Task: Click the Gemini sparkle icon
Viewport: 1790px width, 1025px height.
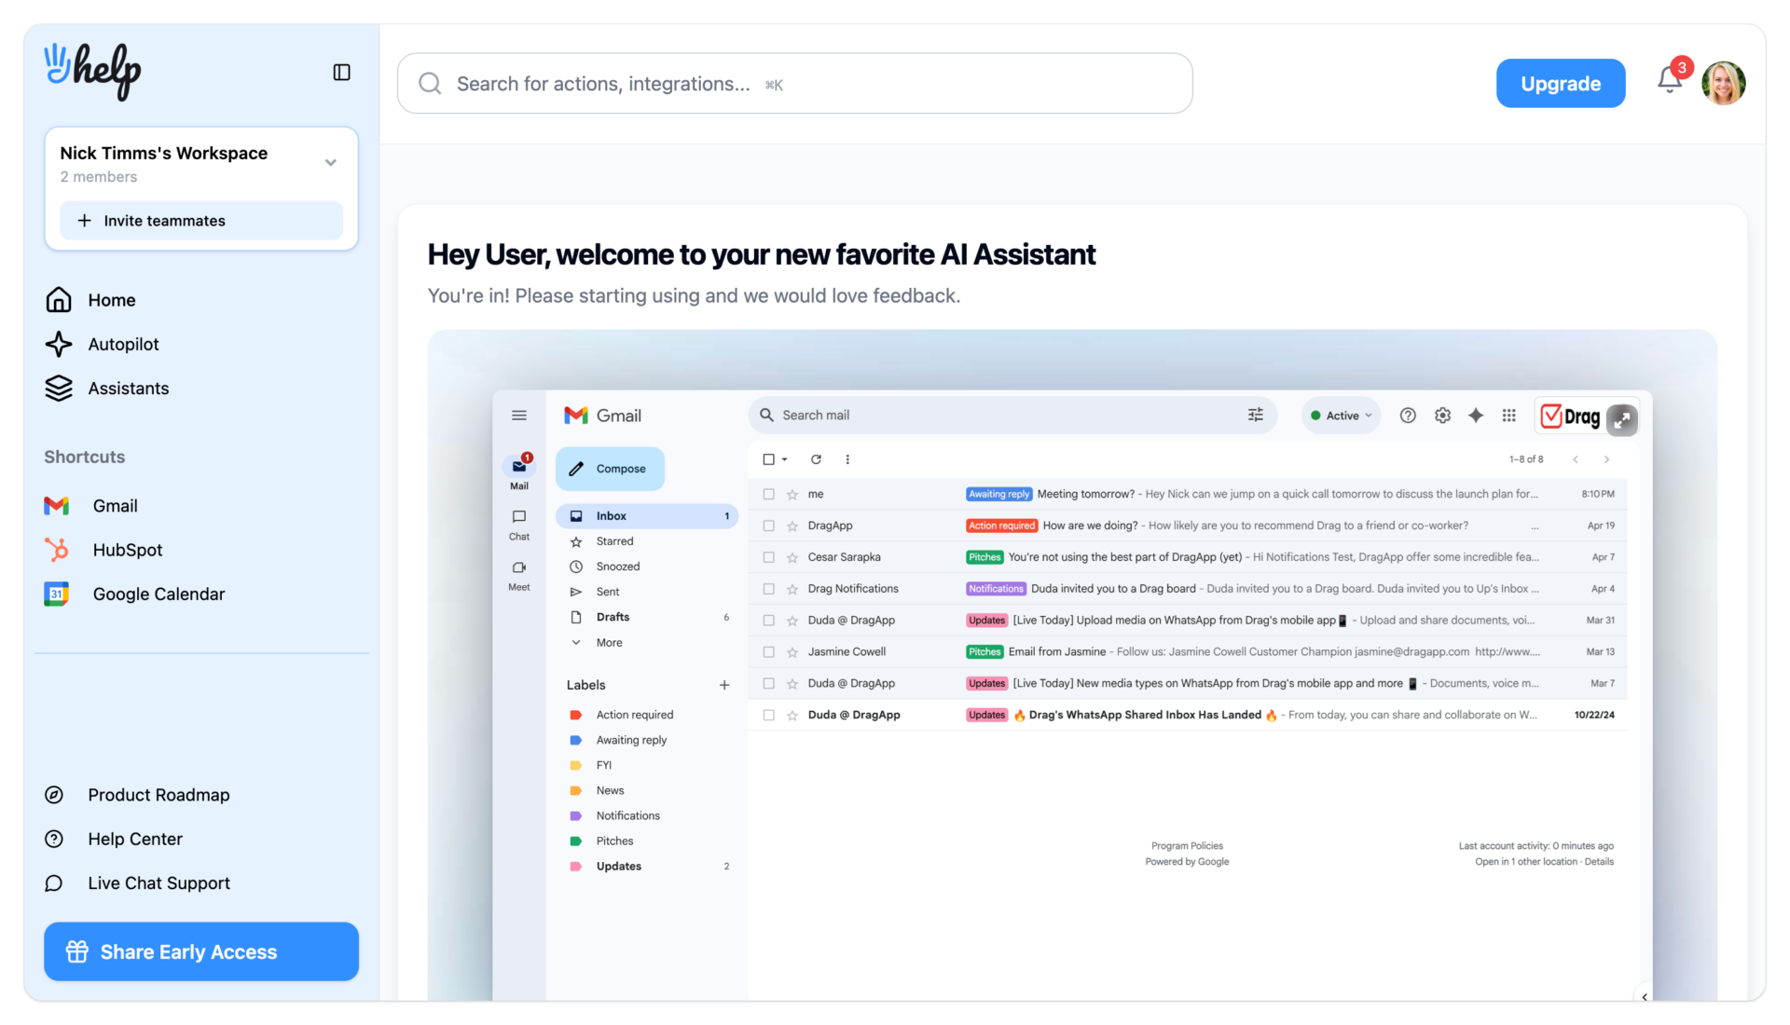Action: click(1476, 416)
